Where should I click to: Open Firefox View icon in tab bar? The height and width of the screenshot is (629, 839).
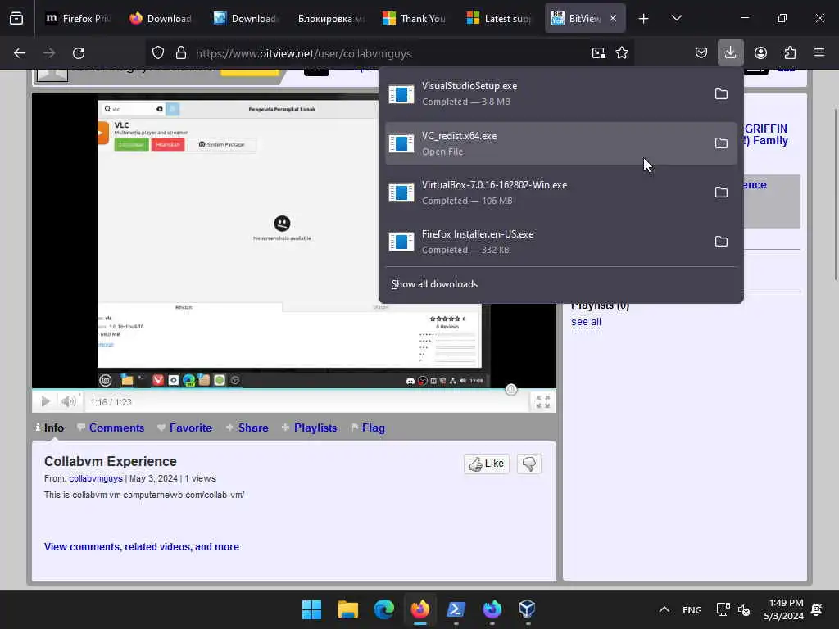click(16, 19)
